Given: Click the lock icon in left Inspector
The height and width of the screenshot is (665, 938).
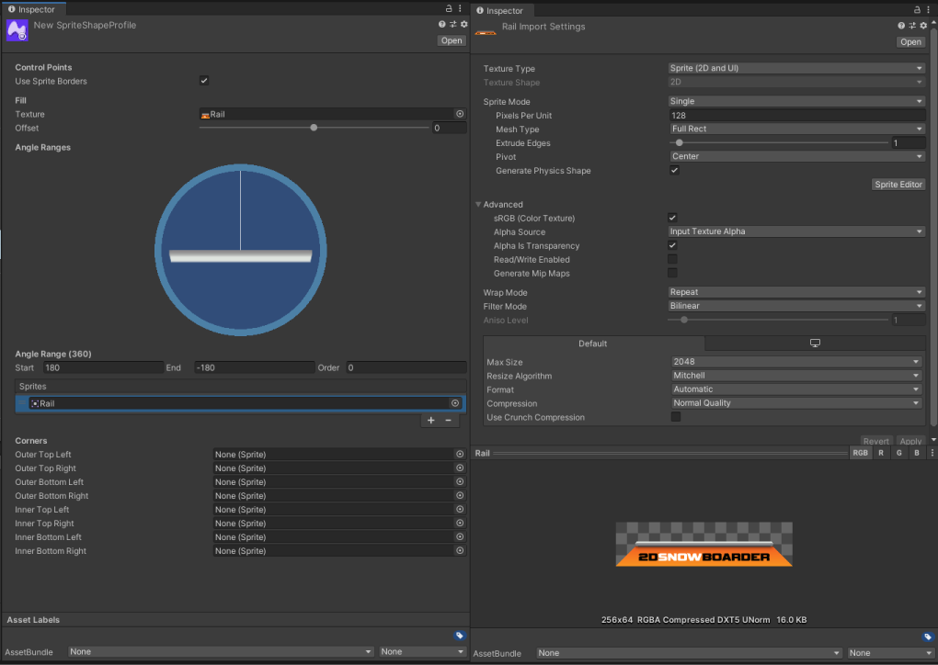Looking at the screenshot, I should [x=448, y=8].
